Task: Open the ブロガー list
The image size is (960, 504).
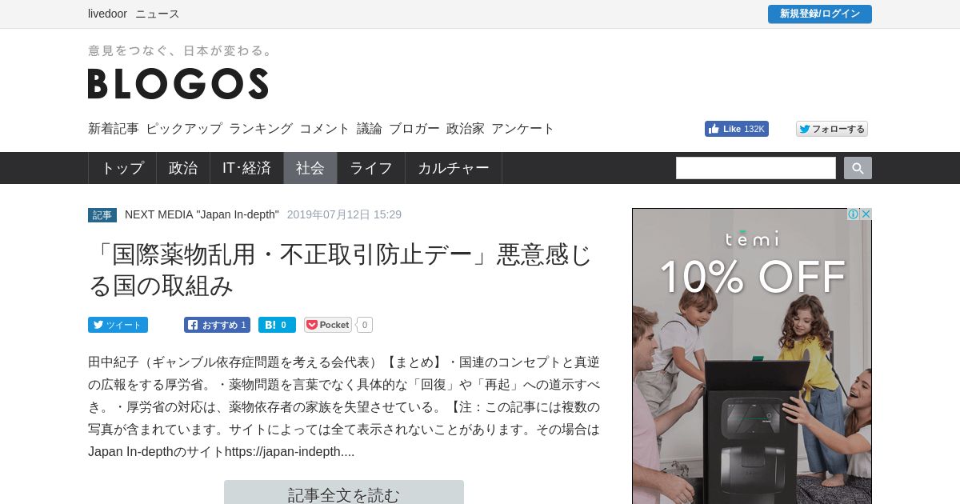Action: point(414,128)
